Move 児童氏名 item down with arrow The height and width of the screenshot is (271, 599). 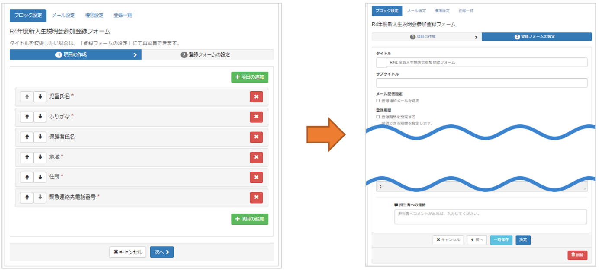[40, 97]
